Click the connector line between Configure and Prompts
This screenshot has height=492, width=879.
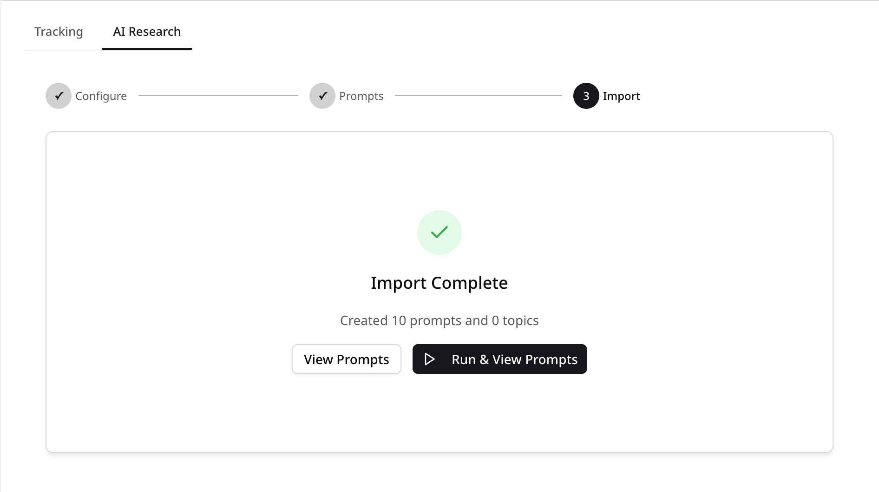tap(218, 96)
